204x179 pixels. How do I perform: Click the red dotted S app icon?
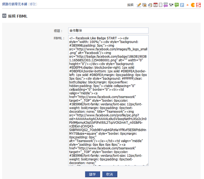(199, 5)
